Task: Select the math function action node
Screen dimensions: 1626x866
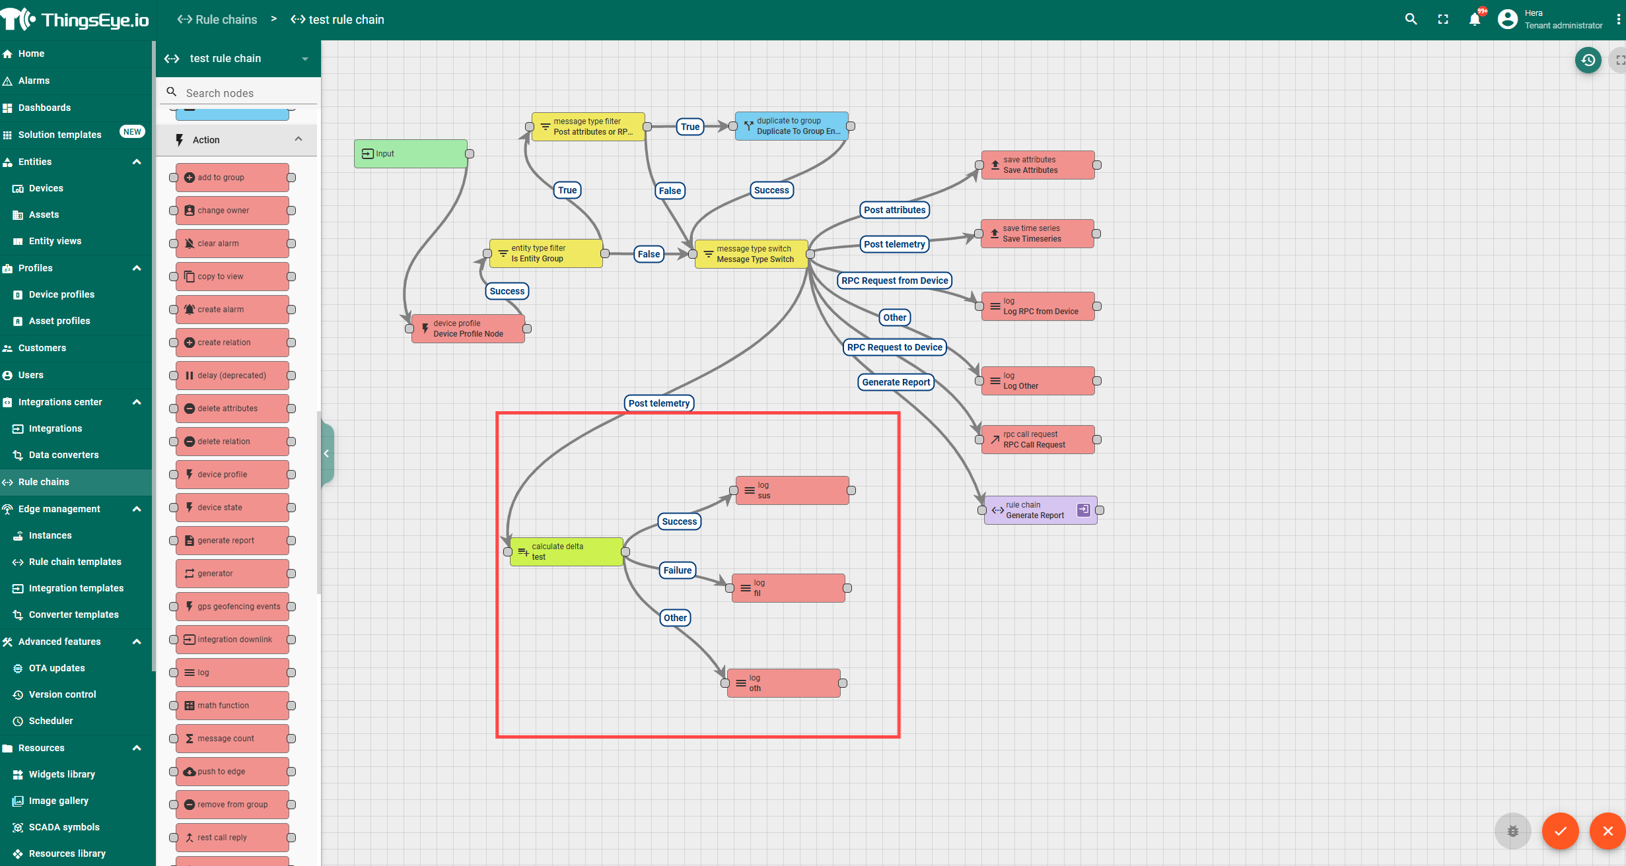Action: (232, 706)
